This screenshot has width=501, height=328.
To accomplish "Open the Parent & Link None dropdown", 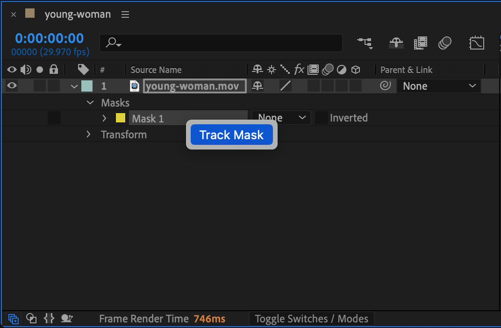I will tap(438, 86).
